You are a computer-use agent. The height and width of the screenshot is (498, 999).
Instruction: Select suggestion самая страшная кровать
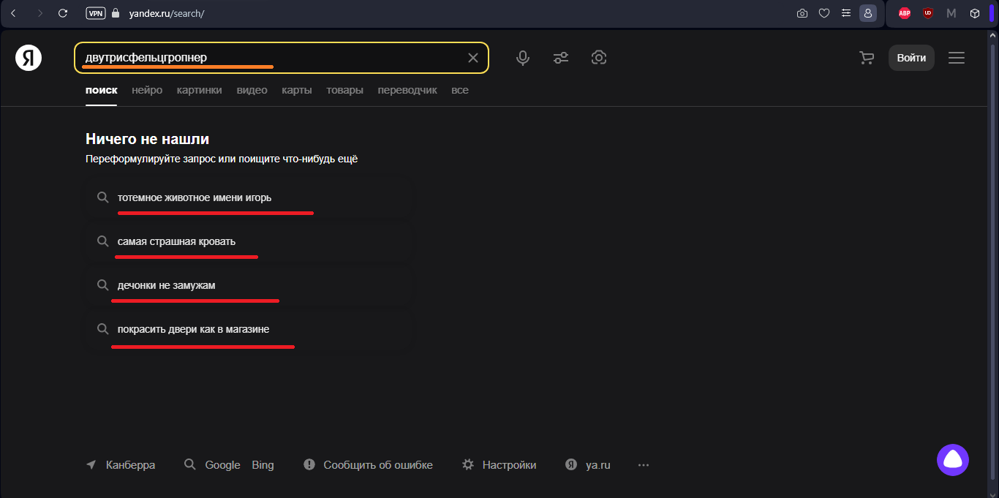(176, 241)
